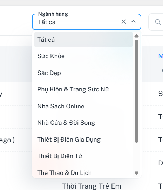Select Nhà Cửa & Đời Sống
Viewport: 163px width, 190px height.
point(83,123)
